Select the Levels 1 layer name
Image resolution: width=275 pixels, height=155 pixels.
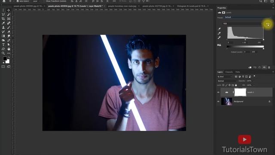tap(251, 92)
